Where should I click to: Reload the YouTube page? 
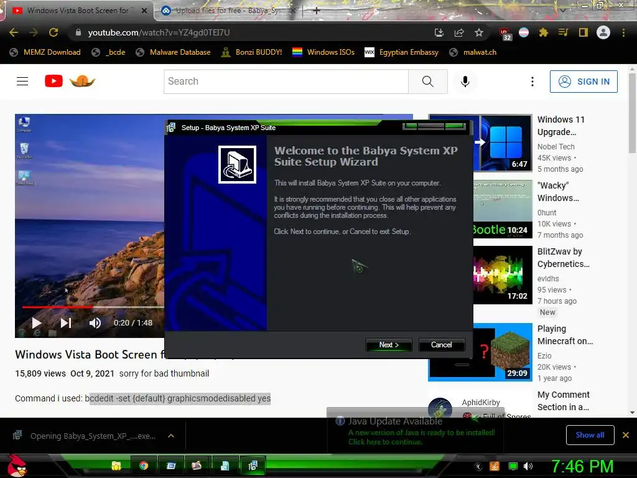tap(53, 32)
